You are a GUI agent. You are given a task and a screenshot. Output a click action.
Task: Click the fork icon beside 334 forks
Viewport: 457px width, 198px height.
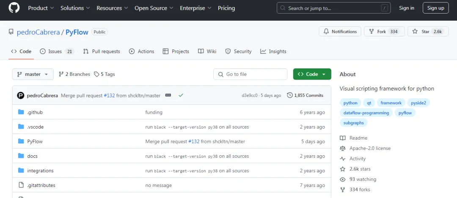tap(343, 190)
